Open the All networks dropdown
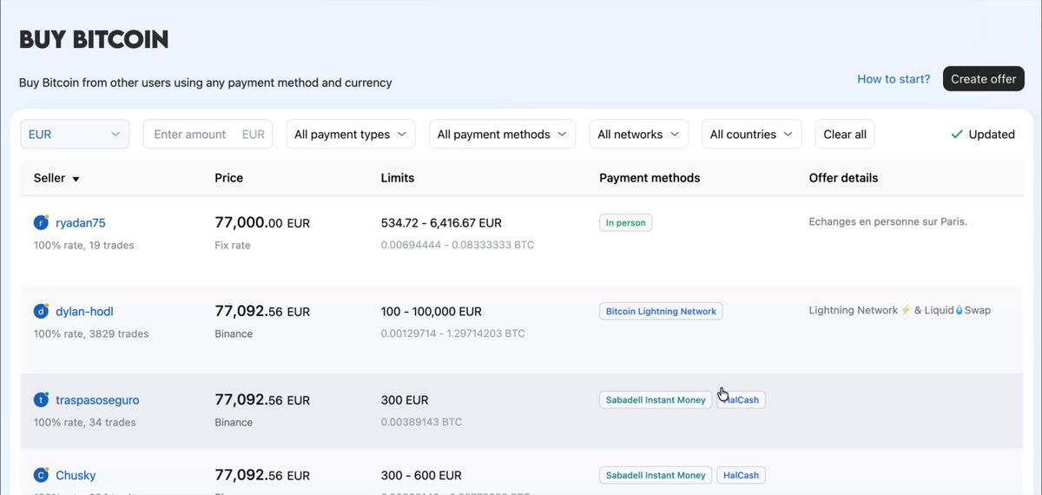The image size is (1042, 495). click(x=639, y=135)
